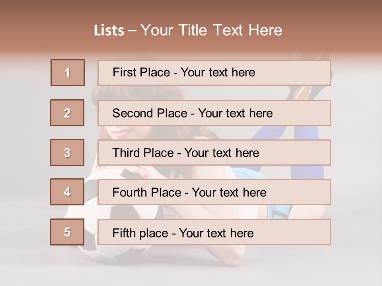382x286 pixels.
Task: Click the "Fourth Place" text bar
Action: 214,192
